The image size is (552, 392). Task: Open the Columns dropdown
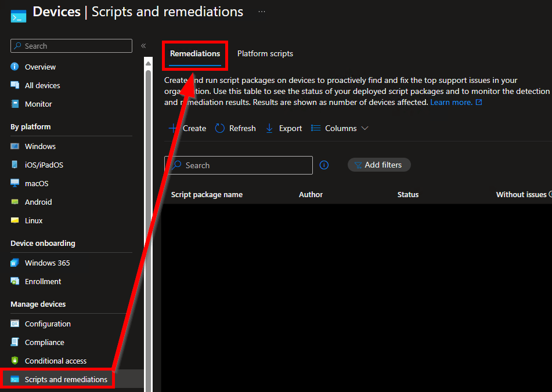[x=339, y=128]
